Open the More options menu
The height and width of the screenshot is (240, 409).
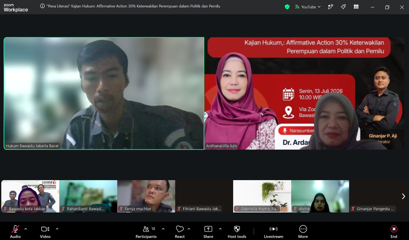tap(303, 232)
